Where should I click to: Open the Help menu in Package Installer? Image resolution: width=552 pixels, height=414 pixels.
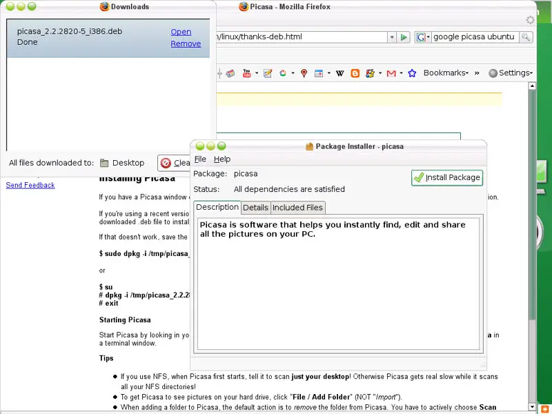point(222,159)
